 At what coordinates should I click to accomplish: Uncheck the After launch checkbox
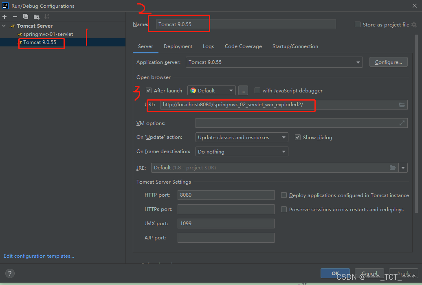(x=149, y=90)
